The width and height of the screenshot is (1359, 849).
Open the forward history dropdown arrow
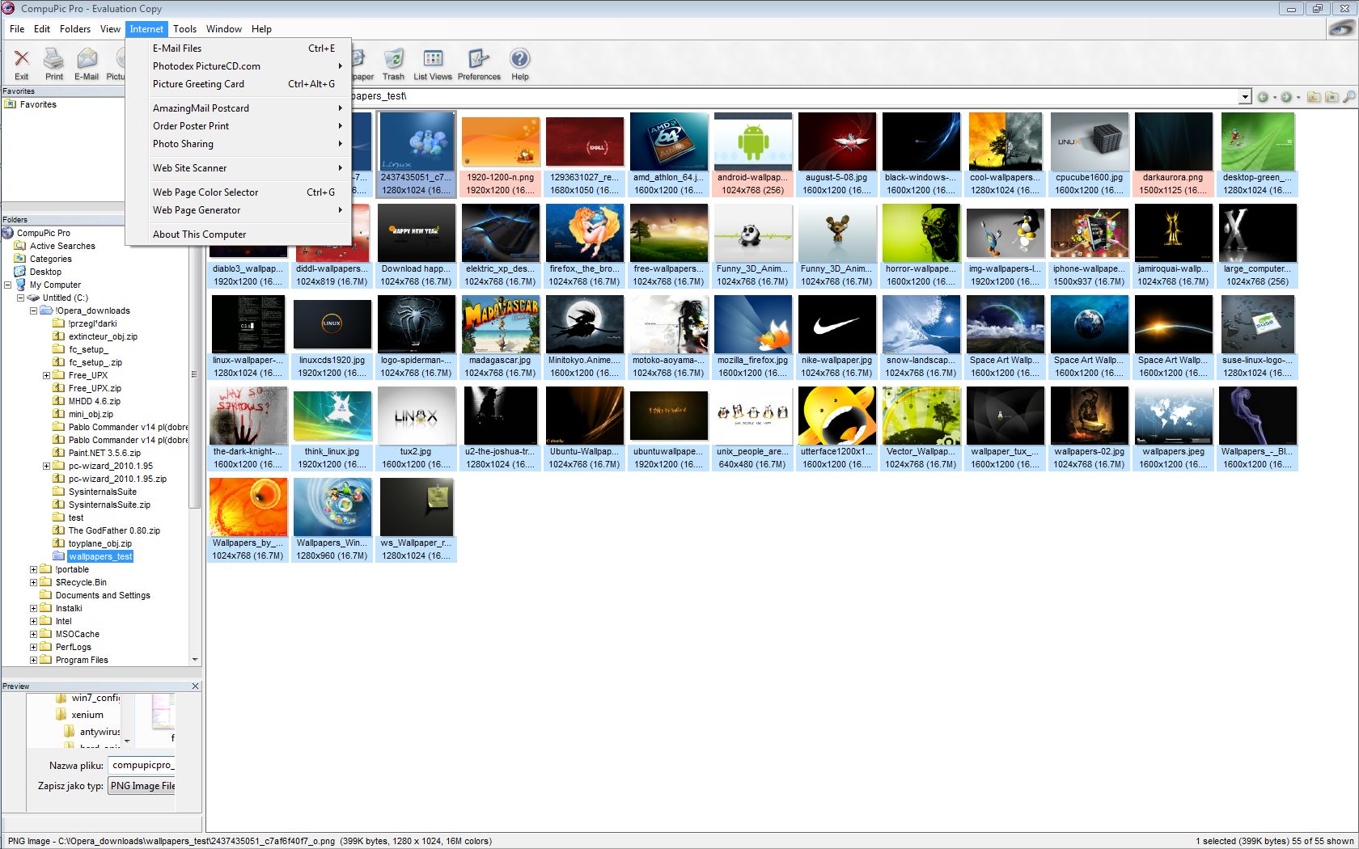click(x=1298, y=98)
